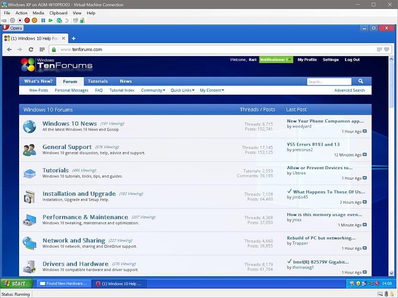The width and height of the screenshot is (398, 298).
Task: Click Opera's forward navigation arrow
Action: tap(20, 49)
